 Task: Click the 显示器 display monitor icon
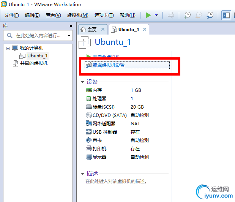89,157
